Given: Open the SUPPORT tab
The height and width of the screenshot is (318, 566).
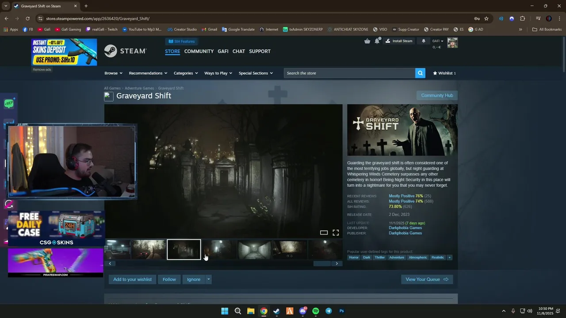Looking at the screenshot, I should [260, 51].
